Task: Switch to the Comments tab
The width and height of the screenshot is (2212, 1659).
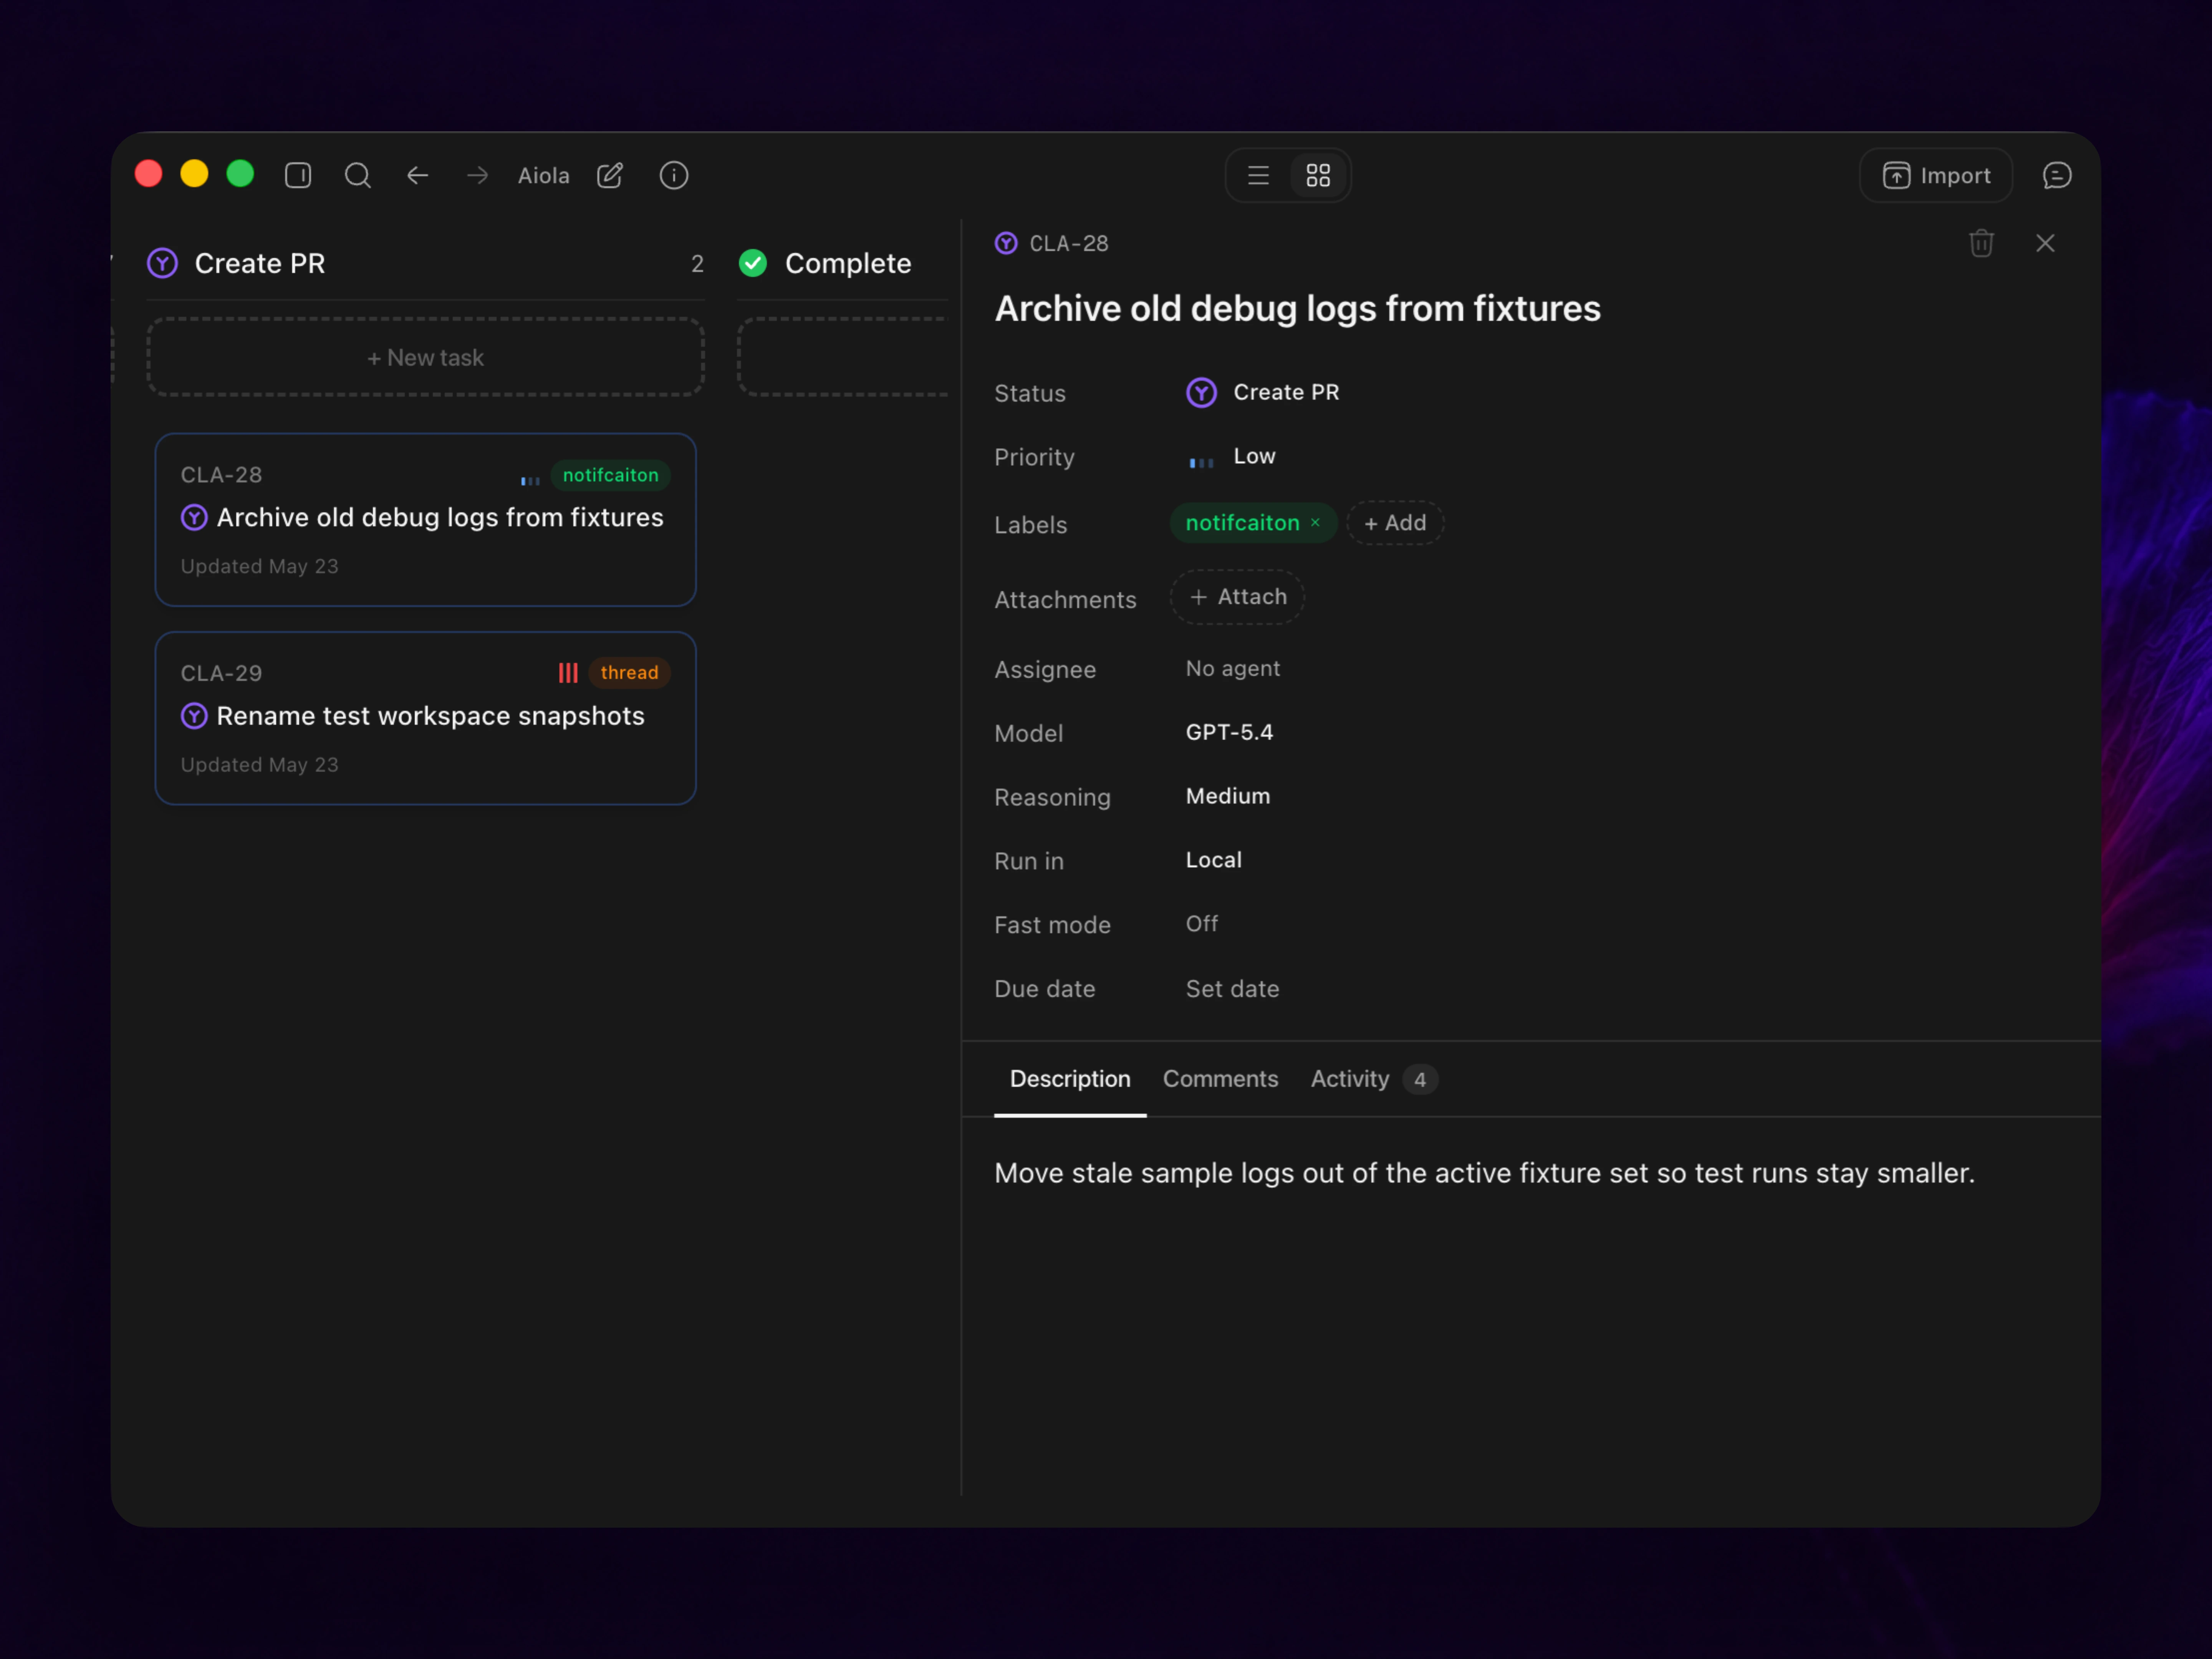Action: [x=1220, y=1079]
